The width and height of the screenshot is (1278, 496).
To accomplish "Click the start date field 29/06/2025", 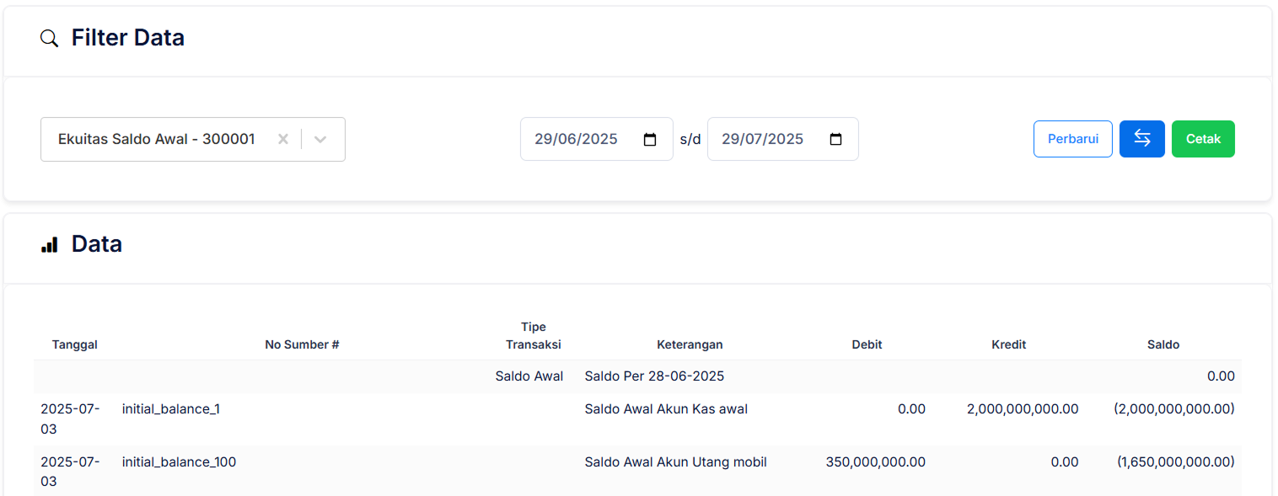I will (577, 139).
